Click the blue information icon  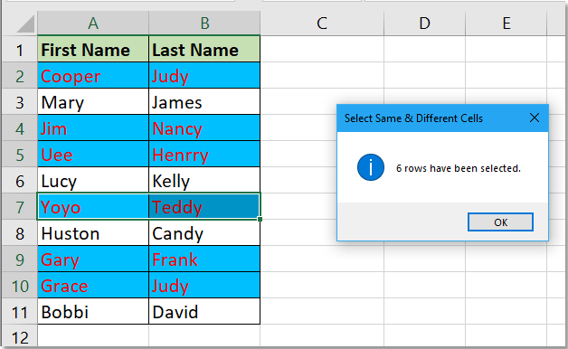(371, 167)
